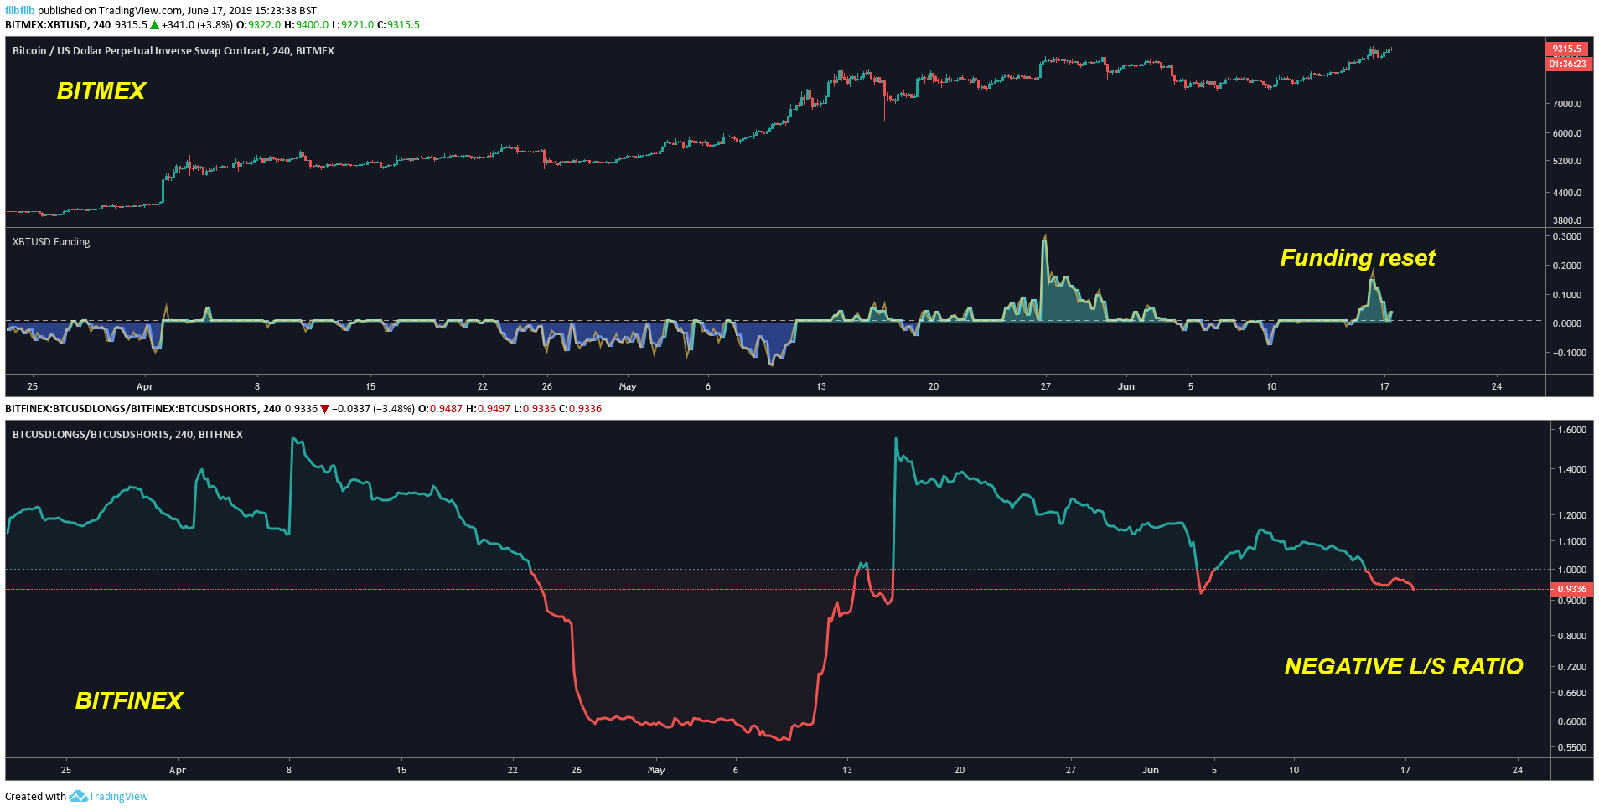
Task: Click the 0.9336 ratio value label
Action: [x=1571, y=589]
